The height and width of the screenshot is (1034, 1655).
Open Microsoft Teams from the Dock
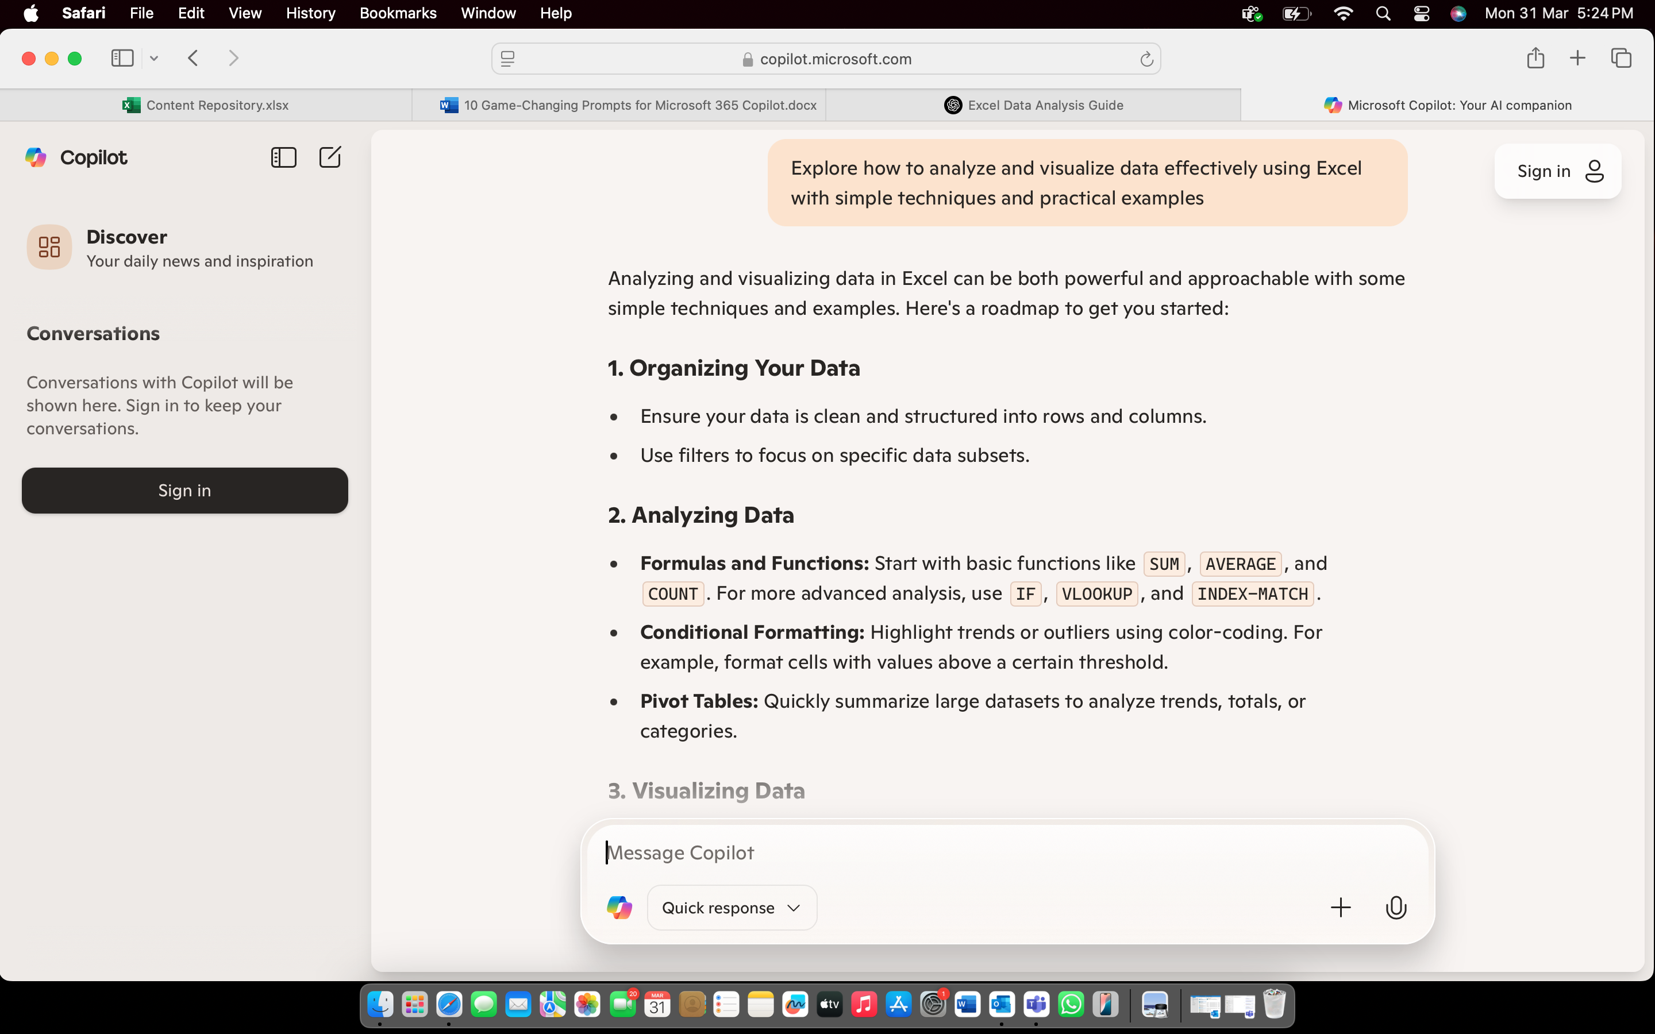1036,1005
